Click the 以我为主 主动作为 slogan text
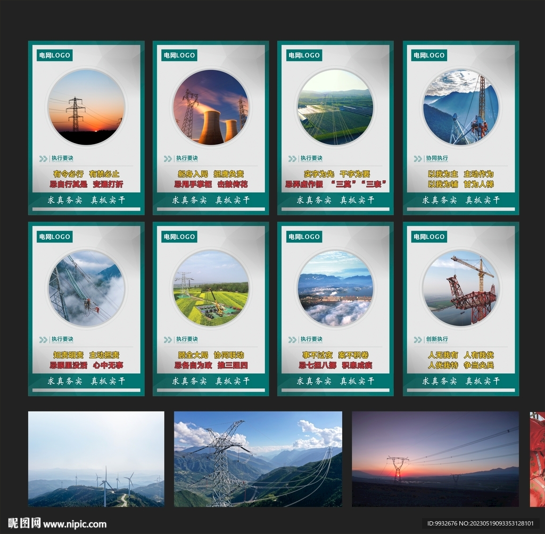The width and height of the screenshot is (545, 534). click(461, 174)
